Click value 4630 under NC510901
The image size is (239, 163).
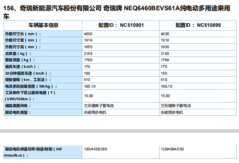(x=88, y=34)
